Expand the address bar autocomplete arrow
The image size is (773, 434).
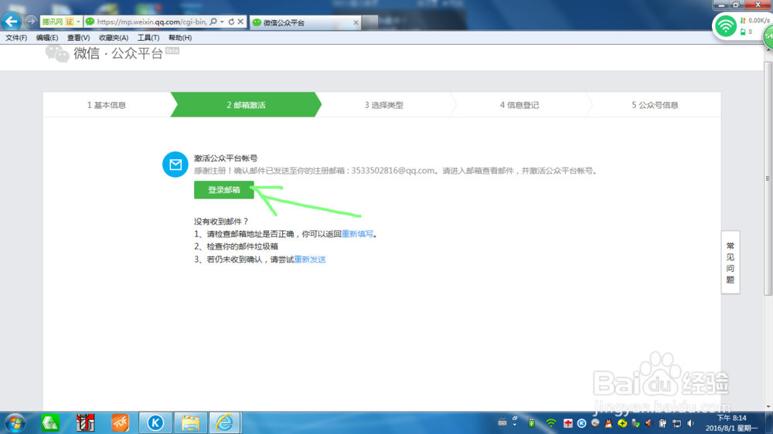point(222,22)
